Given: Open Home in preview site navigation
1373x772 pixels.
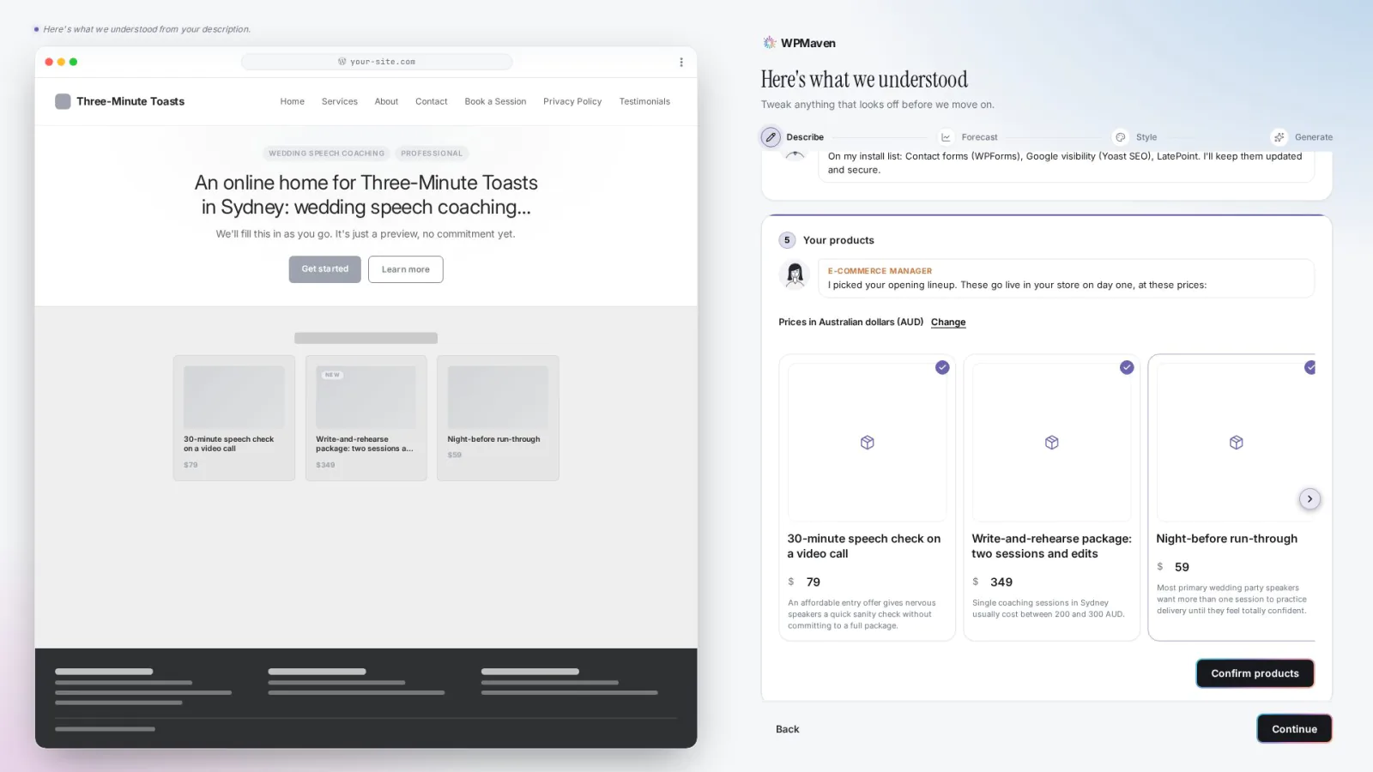Looking at the screenshot, I should click(293, 101).
